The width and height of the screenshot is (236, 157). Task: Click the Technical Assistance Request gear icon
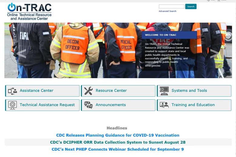(x=12, y=105)
